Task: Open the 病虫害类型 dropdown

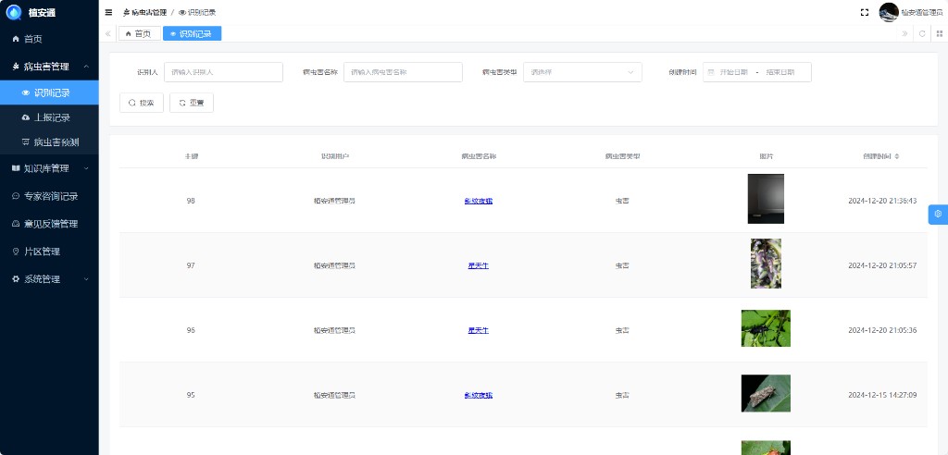Action: (x=582, y=72)
